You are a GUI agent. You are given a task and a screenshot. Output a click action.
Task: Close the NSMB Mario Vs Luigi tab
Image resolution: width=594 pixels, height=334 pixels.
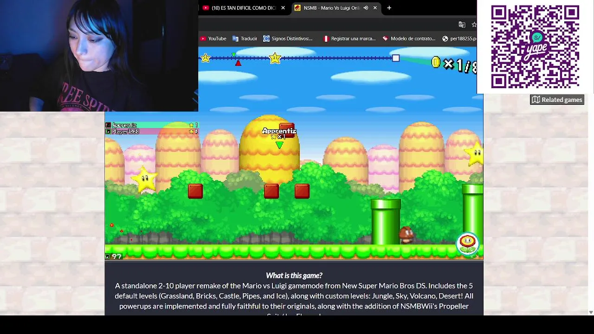click(375, 8)
